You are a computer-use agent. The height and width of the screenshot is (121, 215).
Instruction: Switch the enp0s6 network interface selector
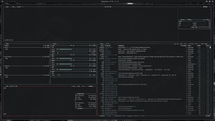[91, 86]
